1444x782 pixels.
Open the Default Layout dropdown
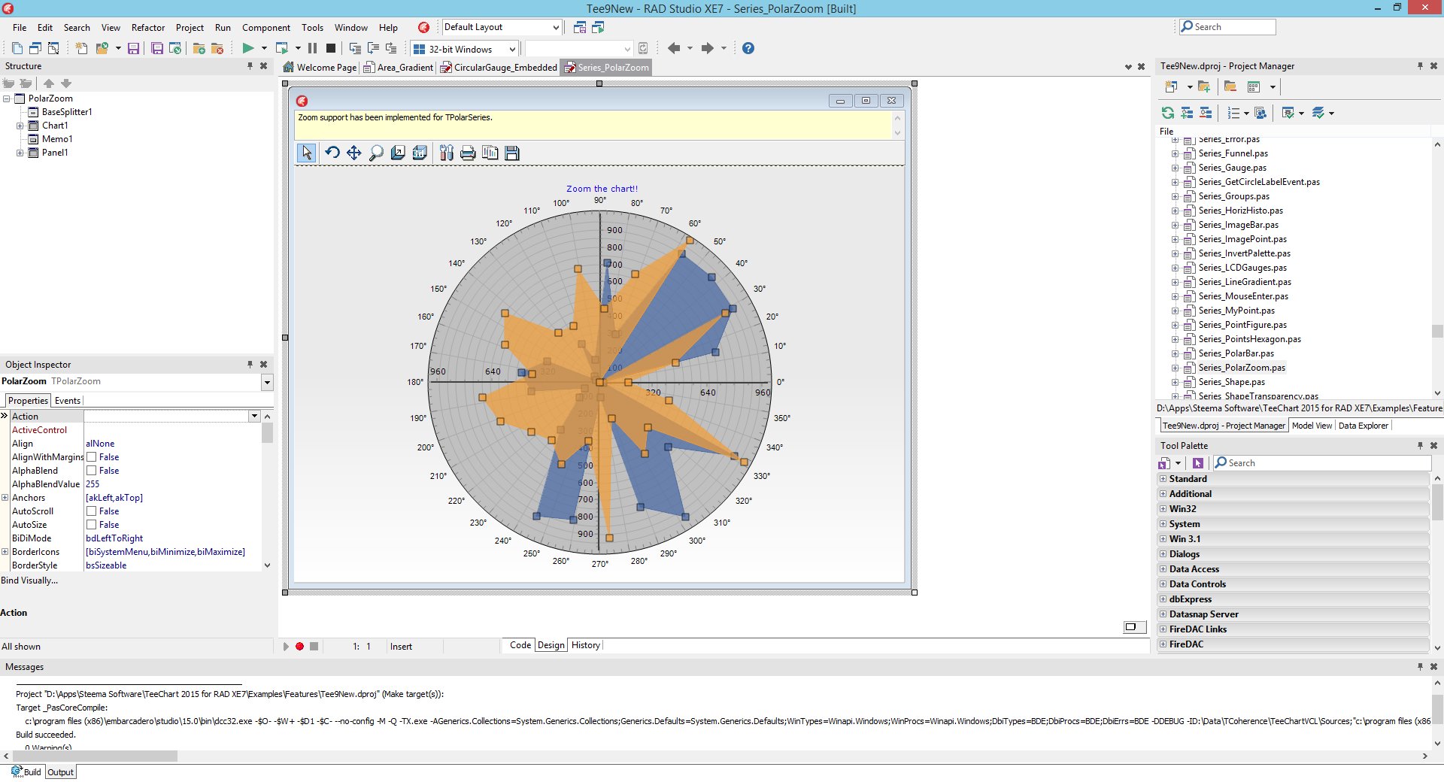coord(556,27)
